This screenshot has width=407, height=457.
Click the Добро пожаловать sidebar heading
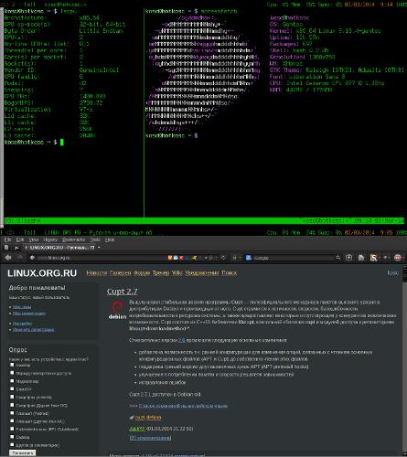[37, 288]
